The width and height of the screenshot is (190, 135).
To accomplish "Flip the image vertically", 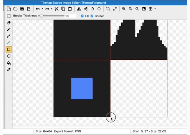I will tap(86, 9).
